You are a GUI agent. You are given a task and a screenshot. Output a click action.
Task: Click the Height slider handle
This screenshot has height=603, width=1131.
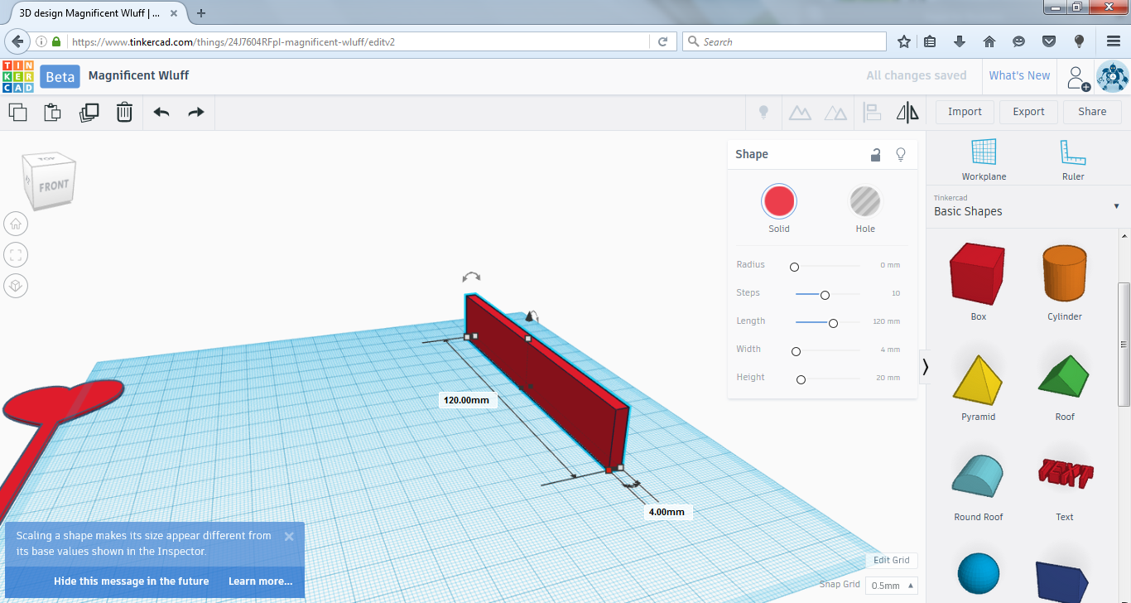pyautogui.click(x=801, y=379)
